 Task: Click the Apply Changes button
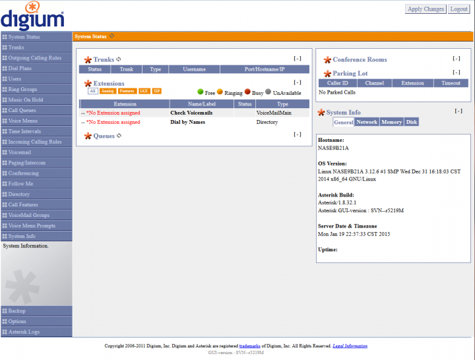(426, 9)
